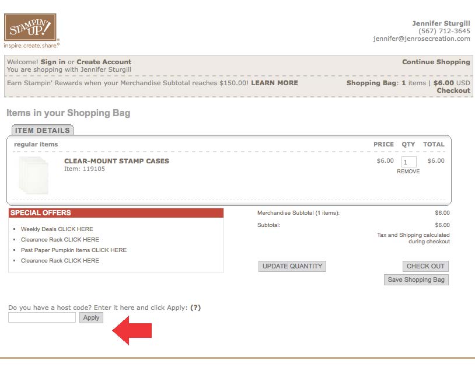Apply the host code
This screenshot has width=475, height=367.
pyautogui.click(x=91, y=317)
